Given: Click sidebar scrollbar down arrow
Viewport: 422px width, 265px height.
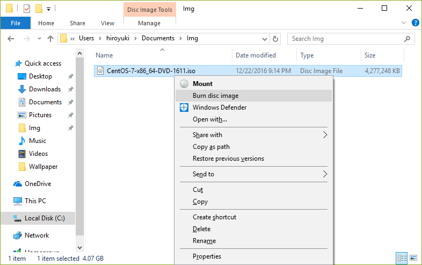Looking at the screenshot, I should [x=79, y=247].
